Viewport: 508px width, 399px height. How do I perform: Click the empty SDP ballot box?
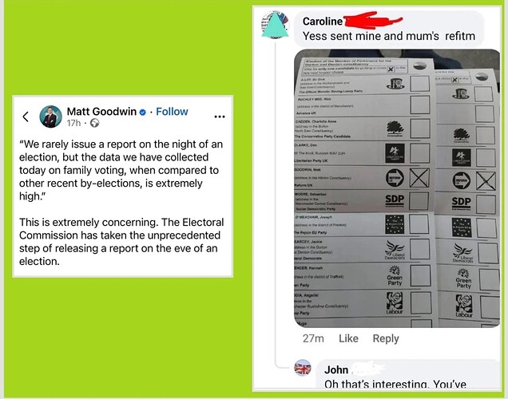(419, 201)
